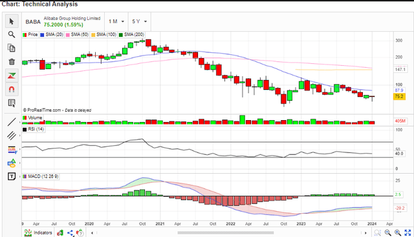Toggle the red magnet snap tool
The width and height of the screenshot is (414, 237).
pos(12,89)
